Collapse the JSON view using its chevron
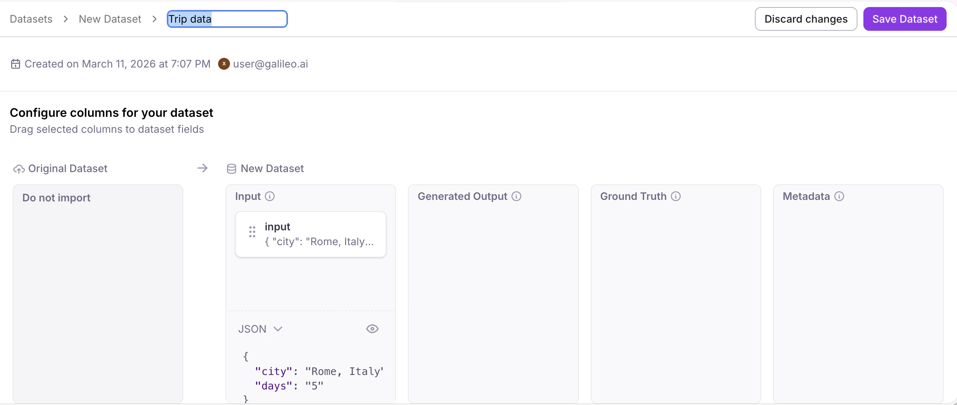 point(278,329)
